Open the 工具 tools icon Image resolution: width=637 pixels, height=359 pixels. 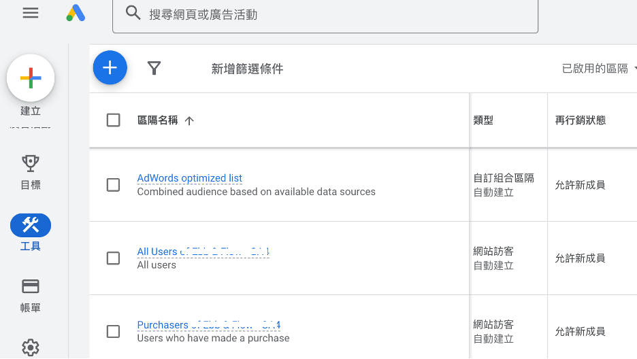click(x=31, y=225)
